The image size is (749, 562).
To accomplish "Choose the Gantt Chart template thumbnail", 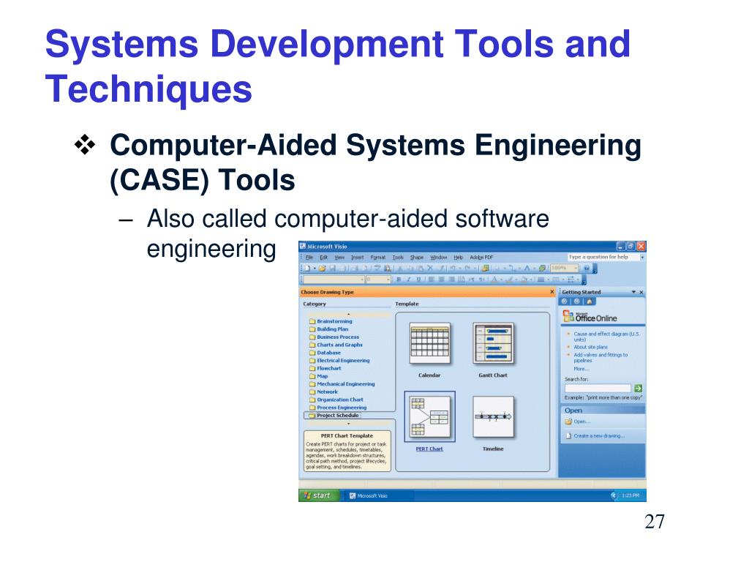I will (493, 344).
